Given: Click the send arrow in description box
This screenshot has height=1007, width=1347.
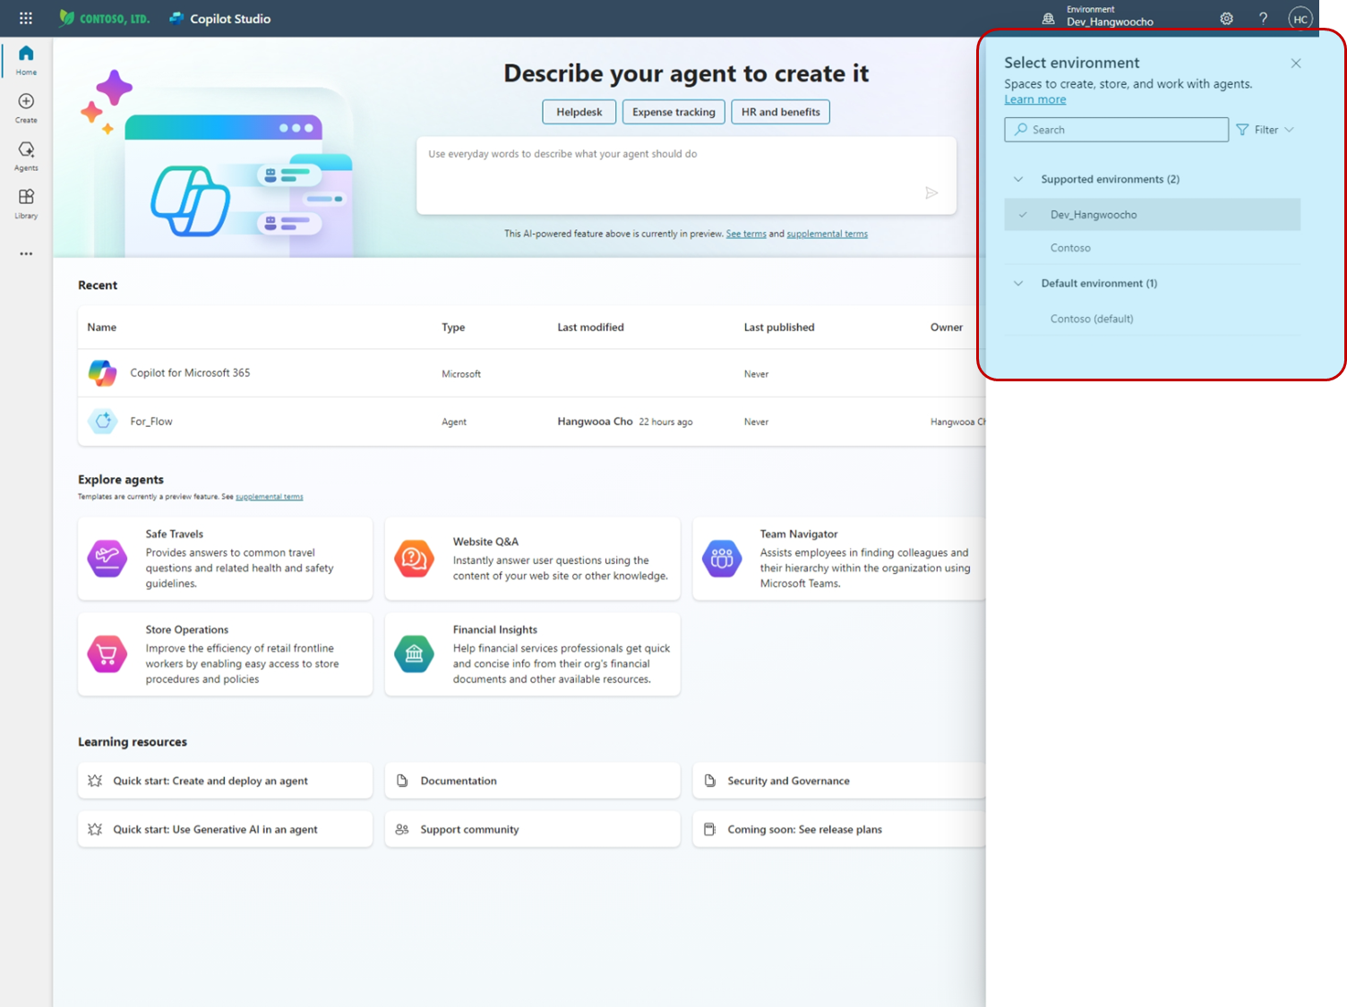Looking at the screenshot, I should [x=931, y=192].
